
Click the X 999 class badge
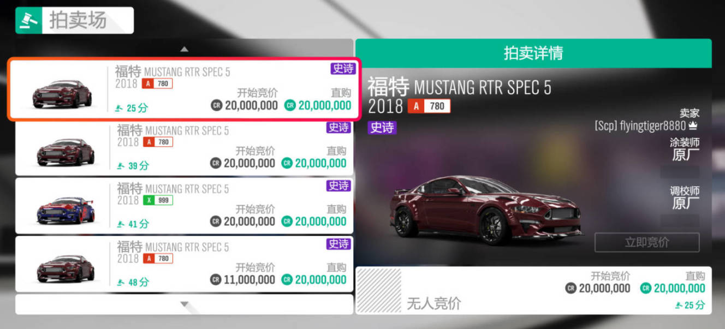(x=158, y=200)
